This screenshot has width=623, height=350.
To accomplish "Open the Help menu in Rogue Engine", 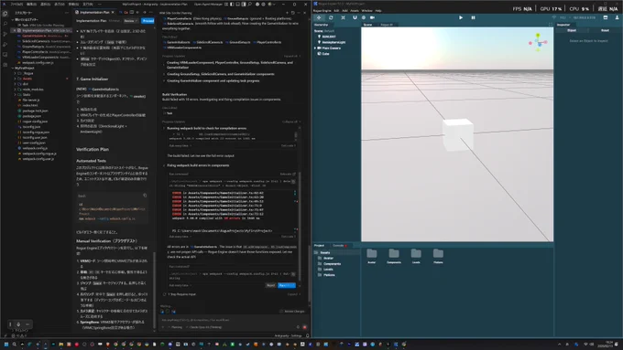I will [378, 11].
